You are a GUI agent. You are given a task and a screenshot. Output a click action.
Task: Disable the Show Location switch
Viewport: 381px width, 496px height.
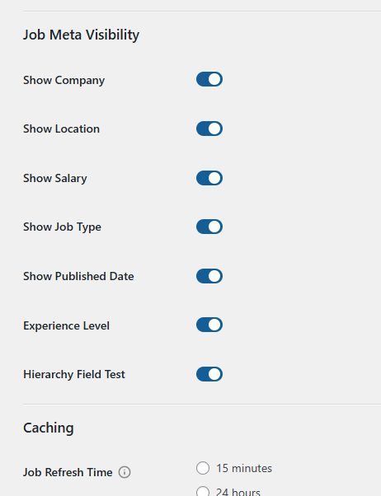pyautogui.click(x=209, y=129)
